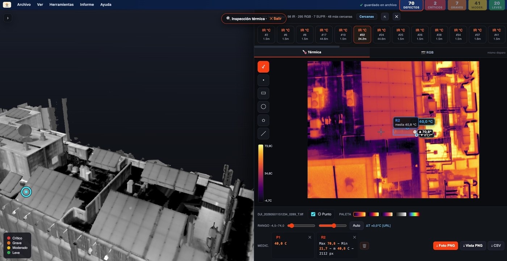Click the app logo icon
Image resolution: width=507 pixels, height=261 pixels.
[7, 5]
